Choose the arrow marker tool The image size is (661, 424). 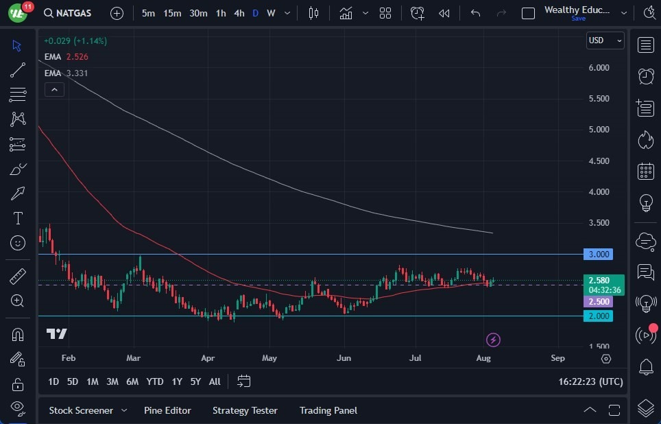click(x=17, y=193)
